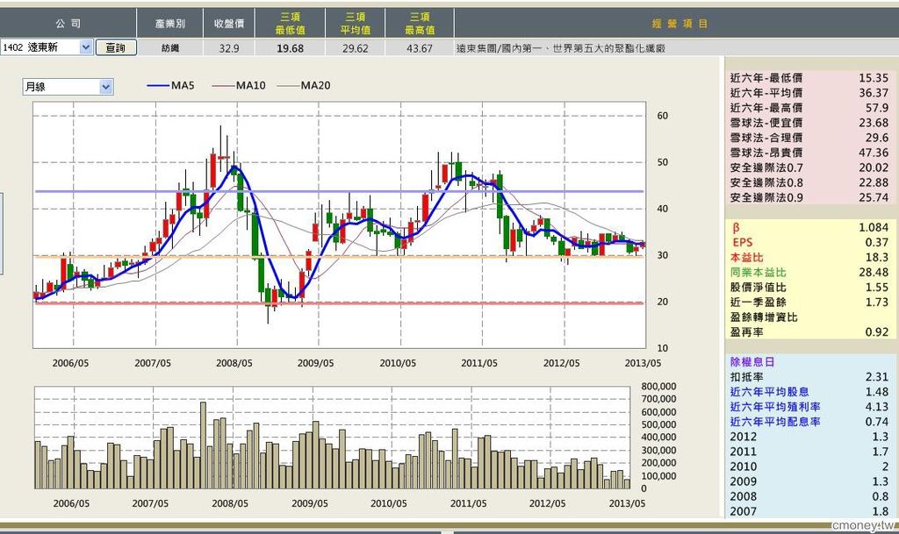This screenshot has height=534, width=899.
Task: Click the 47.36 expensive price value
Action: (874, 153)
